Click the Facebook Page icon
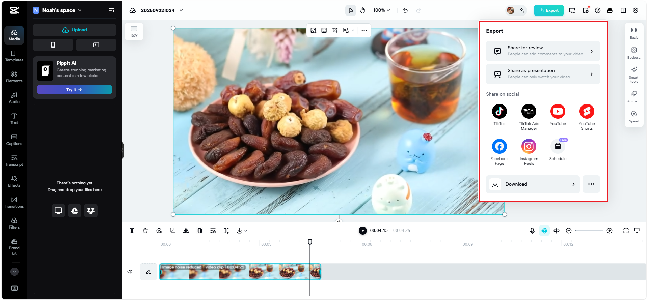 point(499,147)
